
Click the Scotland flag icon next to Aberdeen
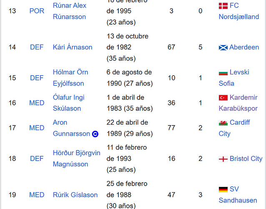(x=223, y=48)
